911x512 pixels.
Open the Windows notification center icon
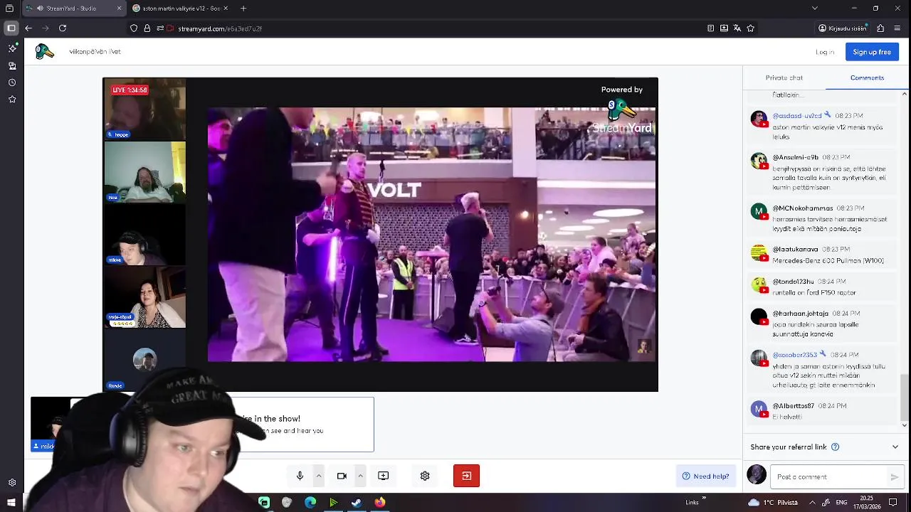tap(893, 503)
